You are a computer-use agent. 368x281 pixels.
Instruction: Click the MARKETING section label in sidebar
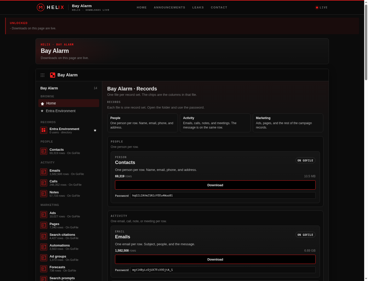50,205
